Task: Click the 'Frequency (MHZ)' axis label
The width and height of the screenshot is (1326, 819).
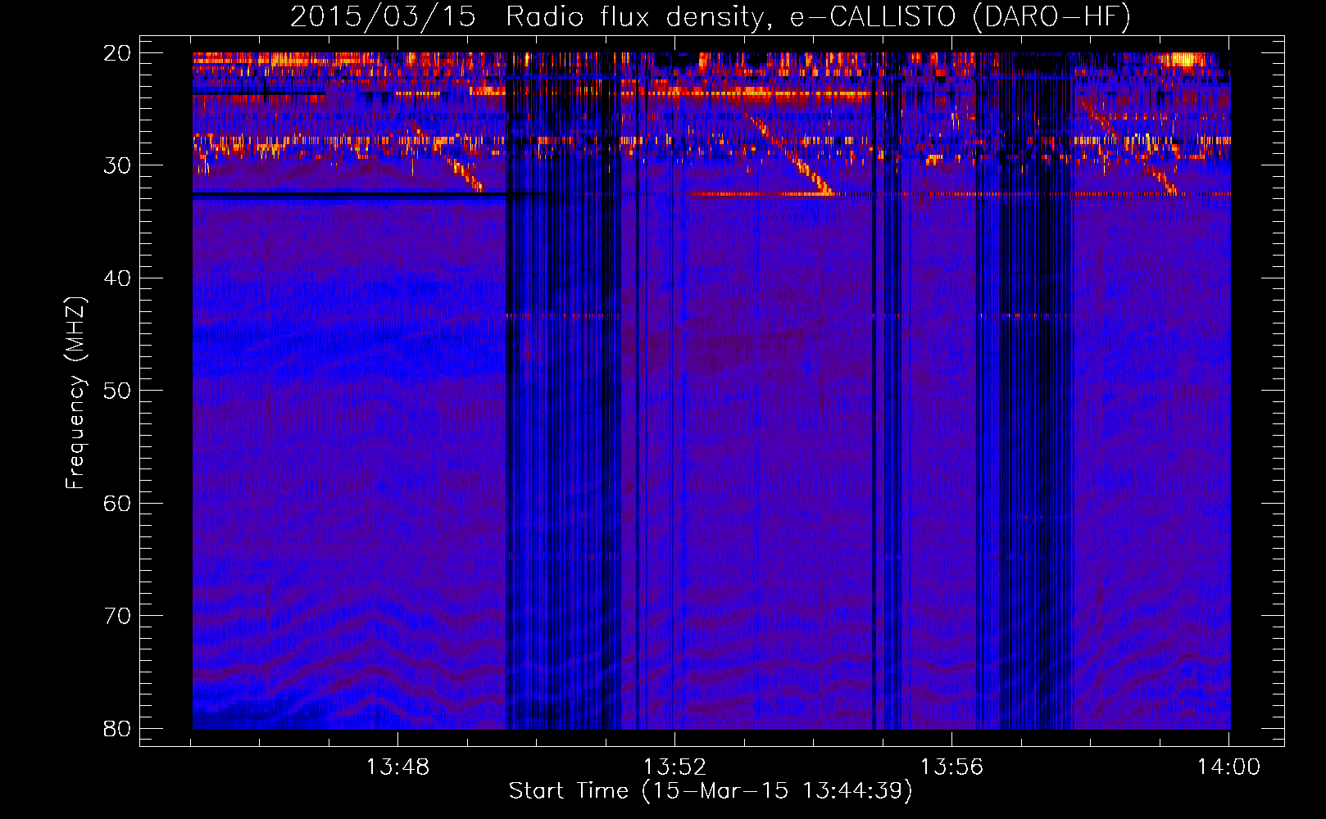Action: point(75,393)
